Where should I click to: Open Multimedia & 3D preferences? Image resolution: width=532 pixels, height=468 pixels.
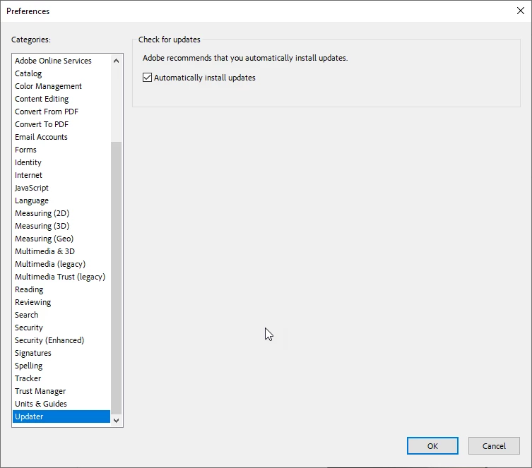coord(61,251)
